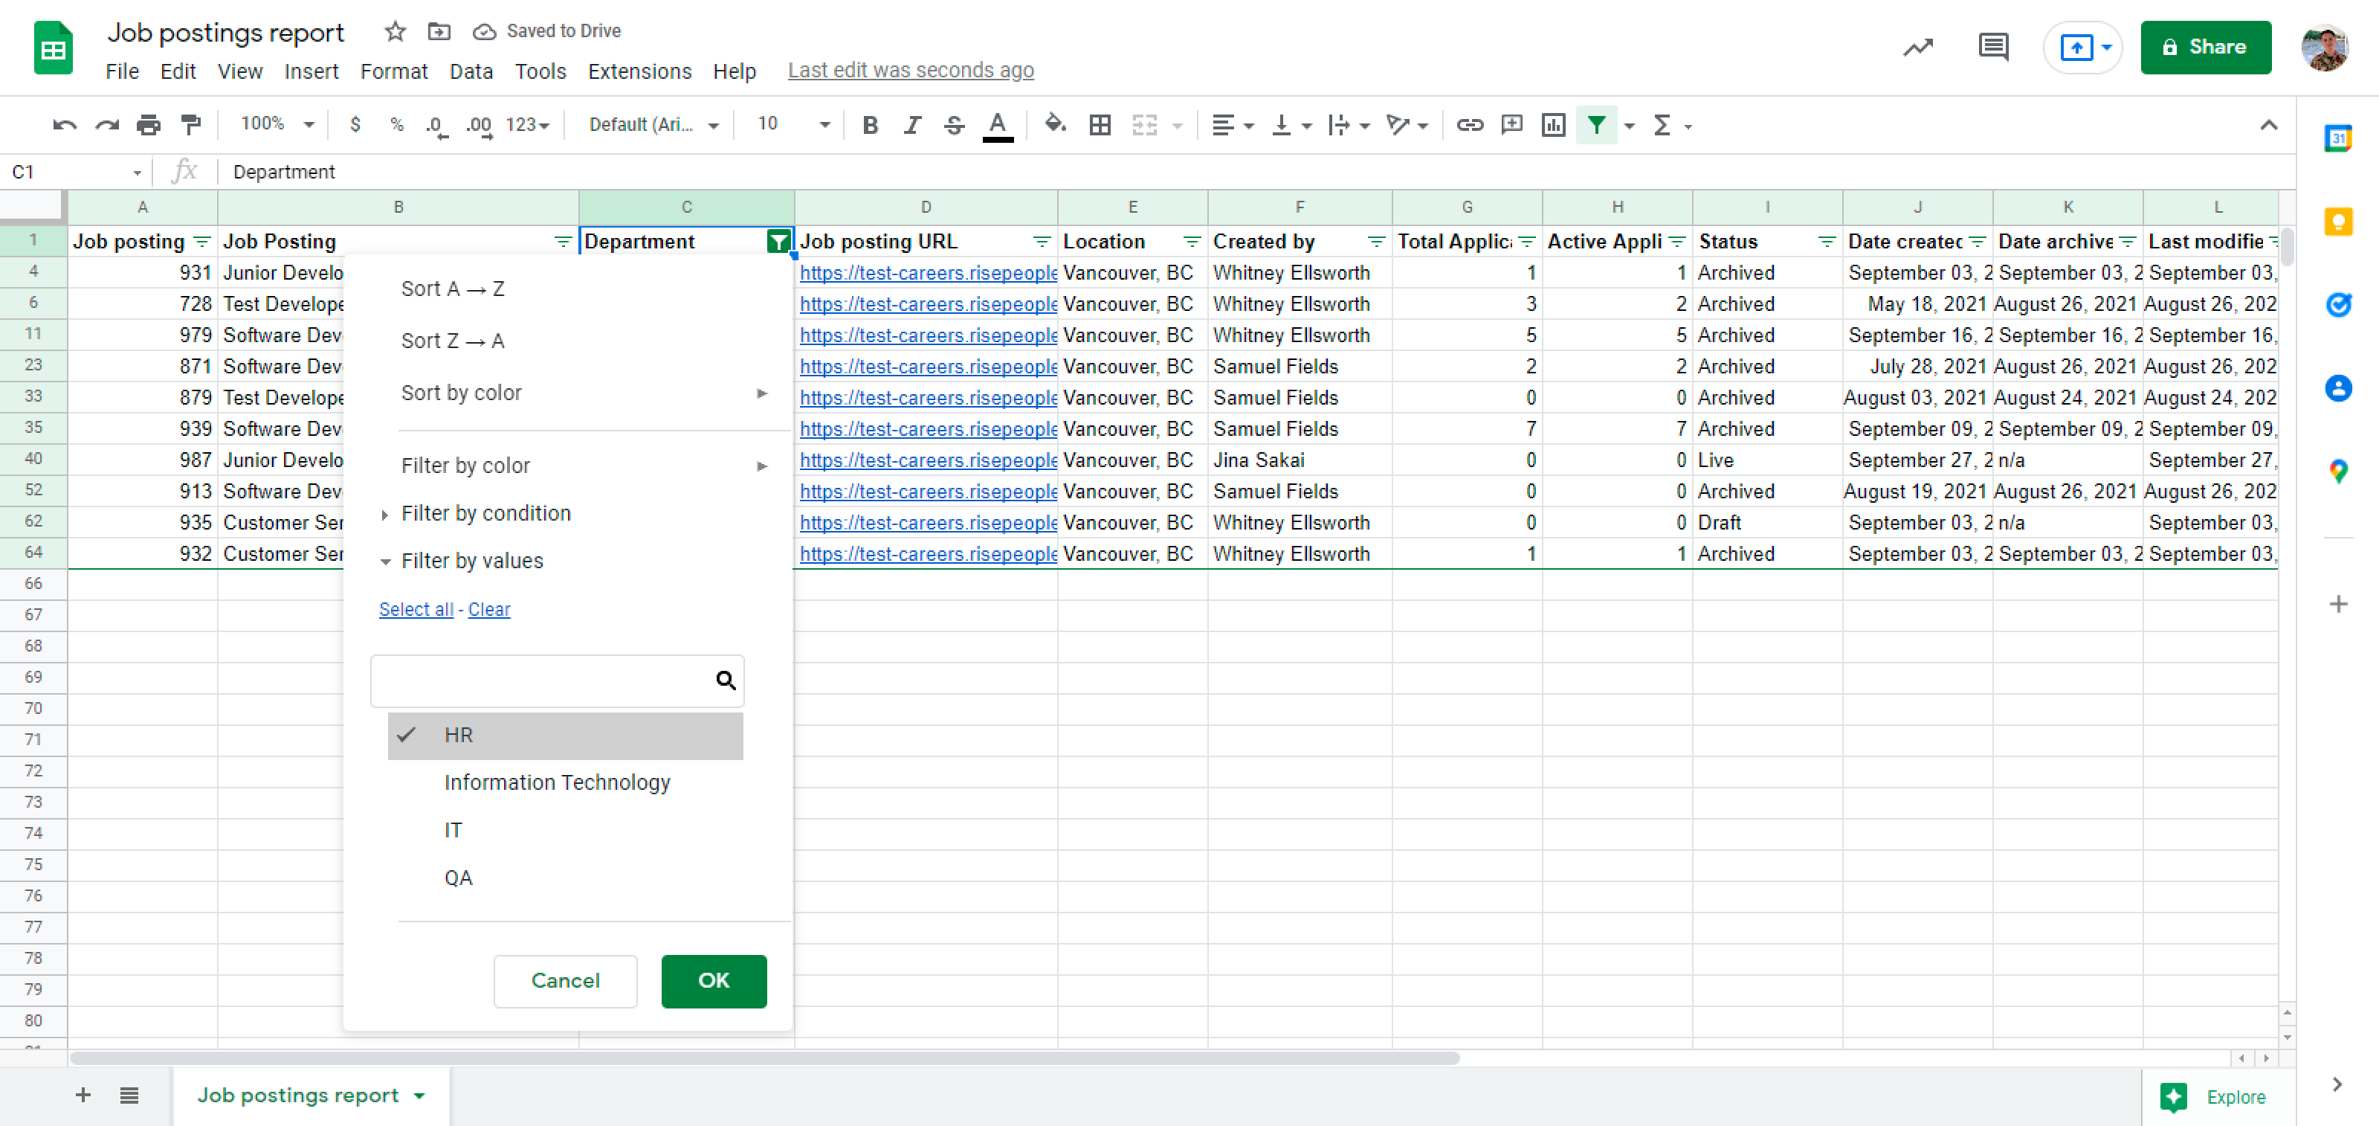Image resolution: width=2379 pixels, height=1126 pixels.
Task: Select the Paint format tool
Action: coord(191,125)
